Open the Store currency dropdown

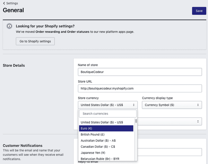[x=107, y=105]
